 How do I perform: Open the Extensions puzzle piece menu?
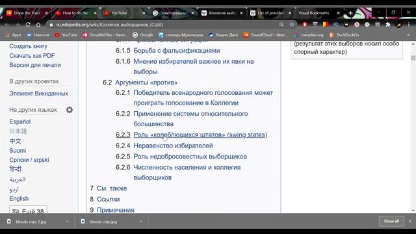click(x=388, y=25)
